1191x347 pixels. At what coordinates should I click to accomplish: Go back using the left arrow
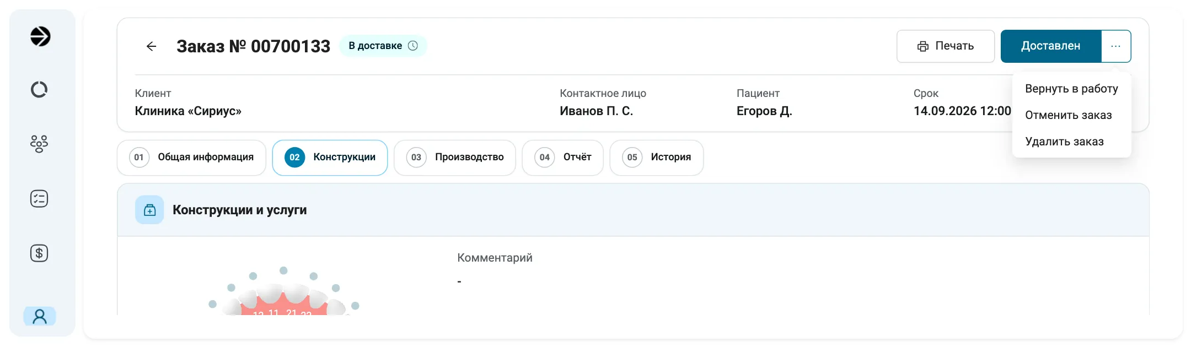[x=151, y=46]
